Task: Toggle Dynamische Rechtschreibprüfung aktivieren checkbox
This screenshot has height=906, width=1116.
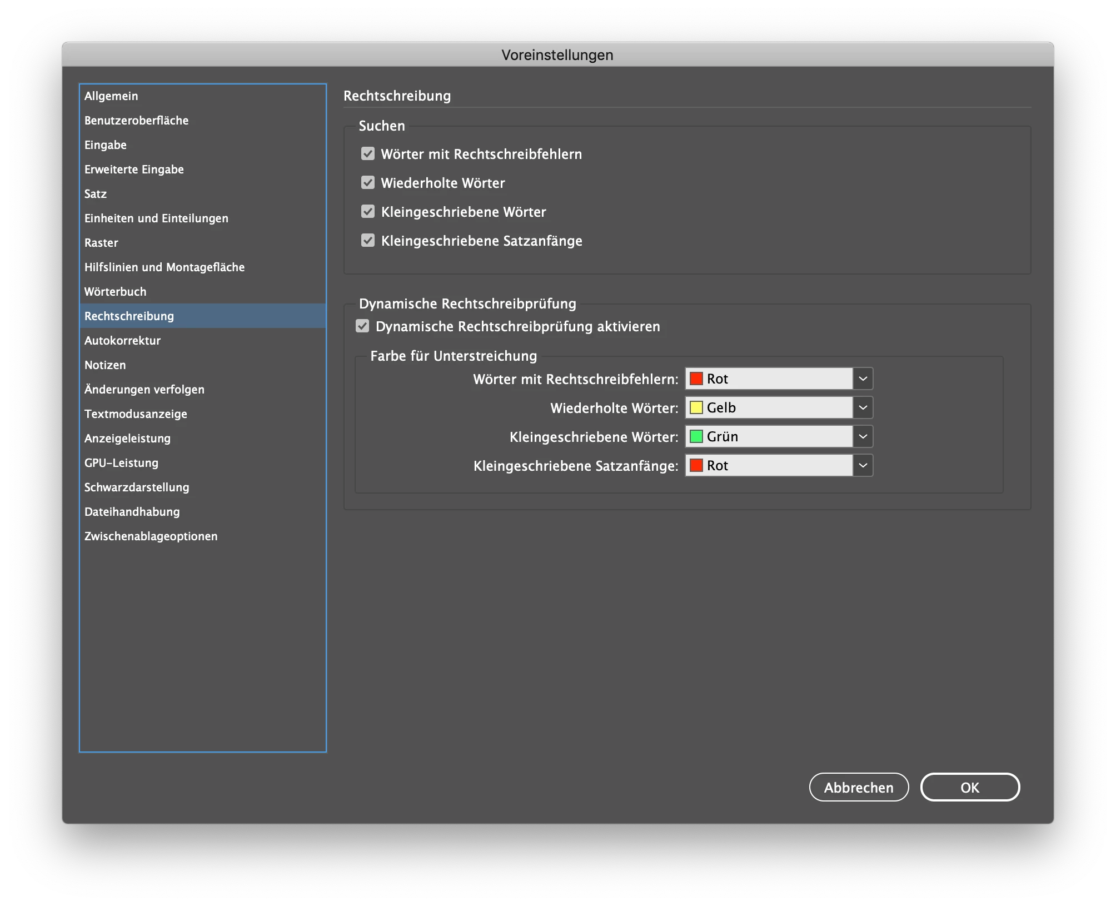Action: tap(362, 326)
